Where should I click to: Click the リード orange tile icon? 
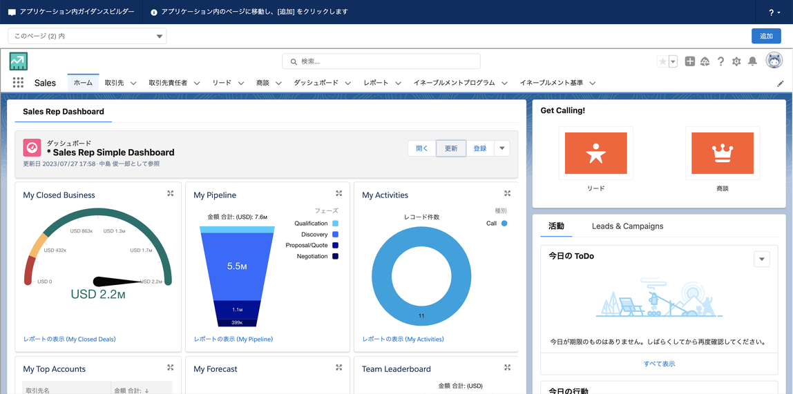click(x=595, y=153)
